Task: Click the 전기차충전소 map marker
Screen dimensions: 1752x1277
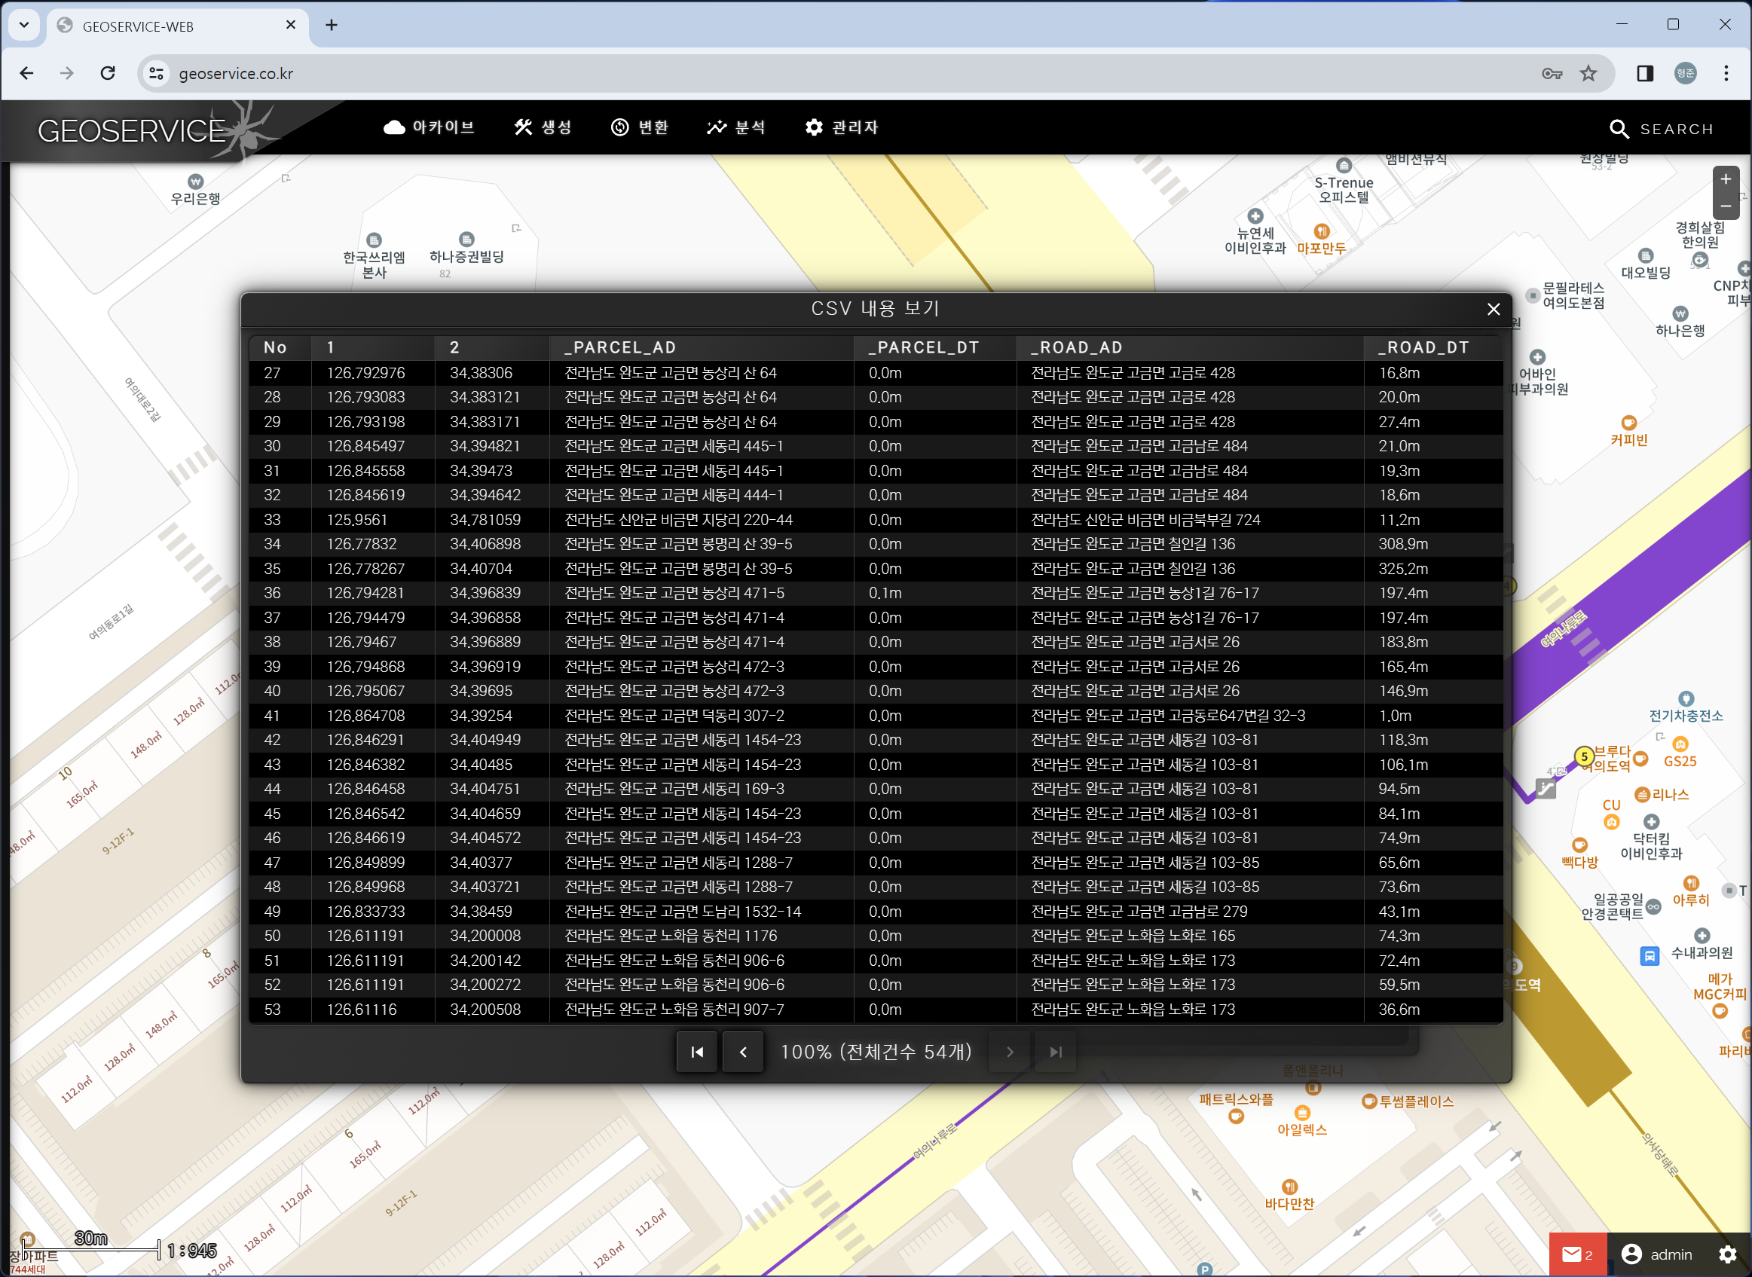Action: [1686, 699]
